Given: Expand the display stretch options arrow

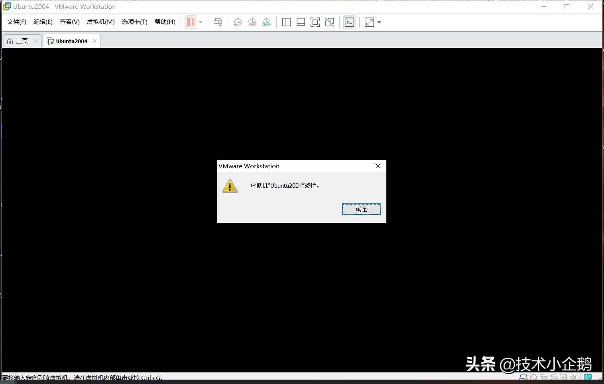Looking at the screenshot, I should click(379, 22).
